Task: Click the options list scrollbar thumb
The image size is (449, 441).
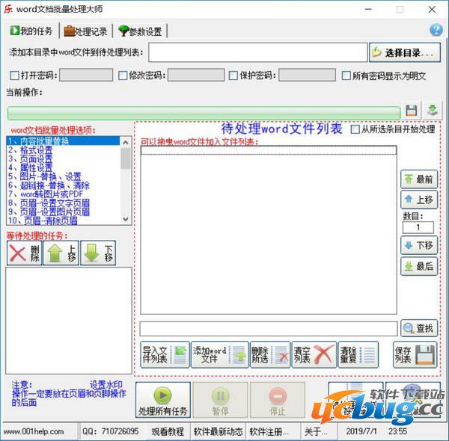Action: tap(126, 158)
